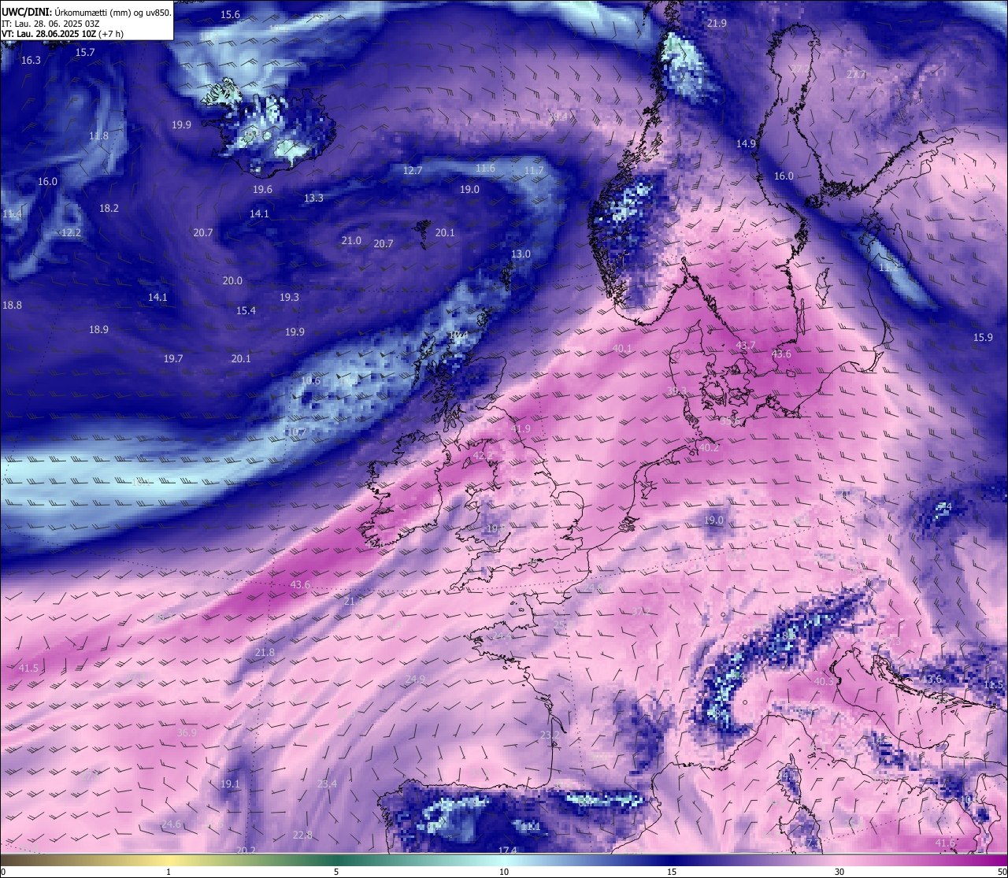Select the 18.8 value label
Image resolution: width=1008 pixels, height=878 pixels.
(12, 305)
